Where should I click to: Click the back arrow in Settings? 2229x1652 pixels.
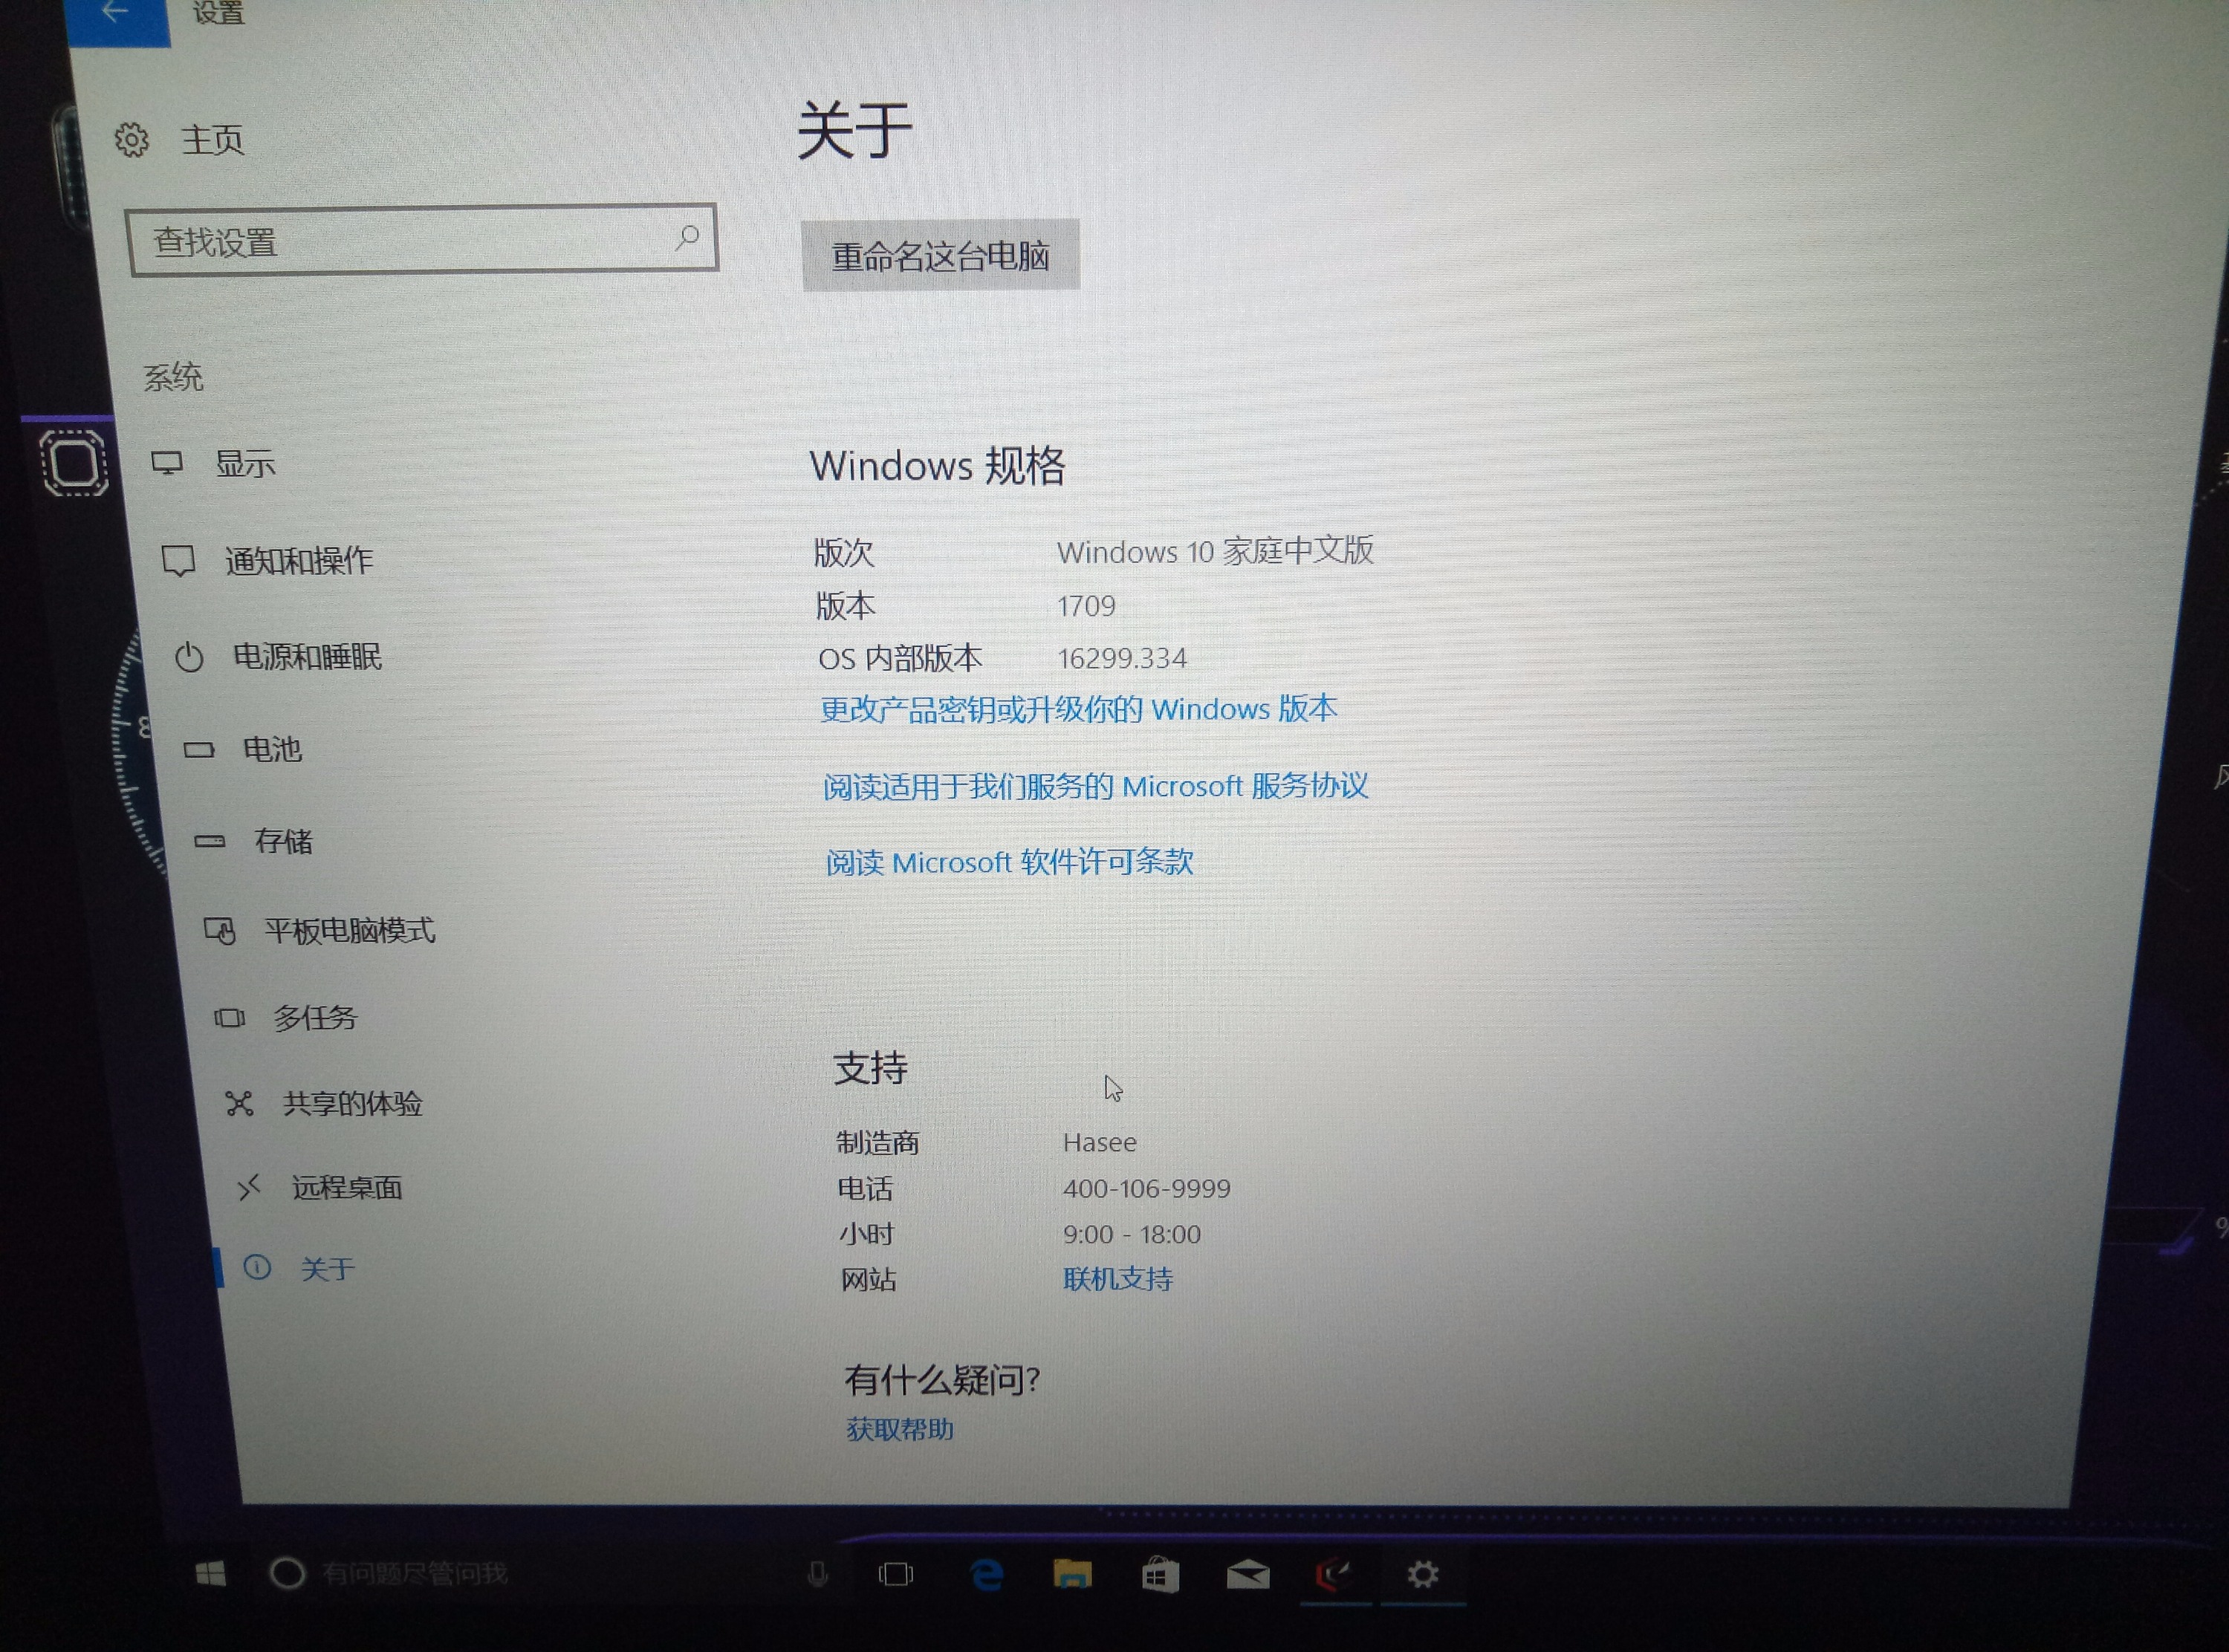point(116,14)
